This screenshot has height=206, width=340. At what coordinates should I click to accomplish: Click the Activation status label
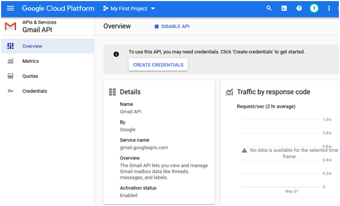[x=138, y=188]
